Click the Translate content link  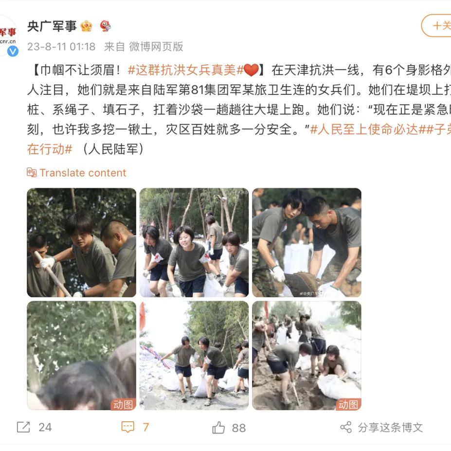(83, 173)
